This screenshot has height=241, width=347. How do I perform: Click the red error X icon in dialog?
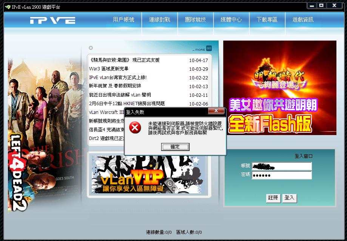(x=135, y=127)
